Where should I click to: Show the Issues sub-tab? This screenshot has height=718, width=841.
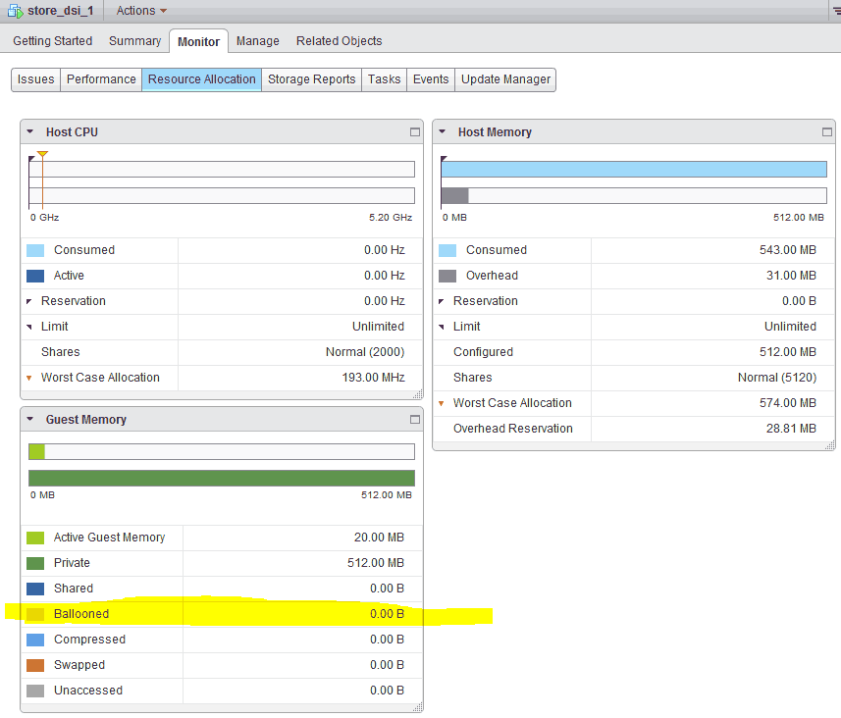tap(36, 79)
